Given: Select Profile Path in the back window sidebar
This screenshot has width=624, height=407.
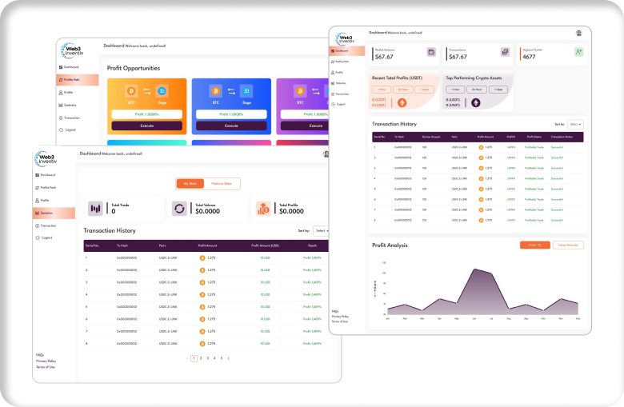Looking at the screenshot, I should [71, 80].
